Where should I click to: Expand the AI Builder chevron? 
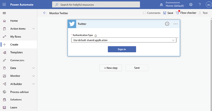tap(34, 84)
